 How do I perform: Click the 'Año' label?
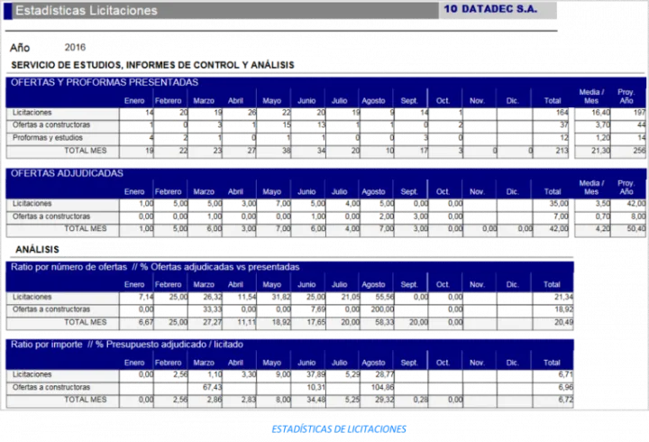[x=20, y=48]
